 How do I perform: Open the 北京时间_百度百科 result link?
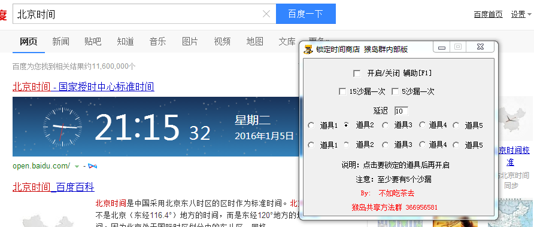point(53,187)
